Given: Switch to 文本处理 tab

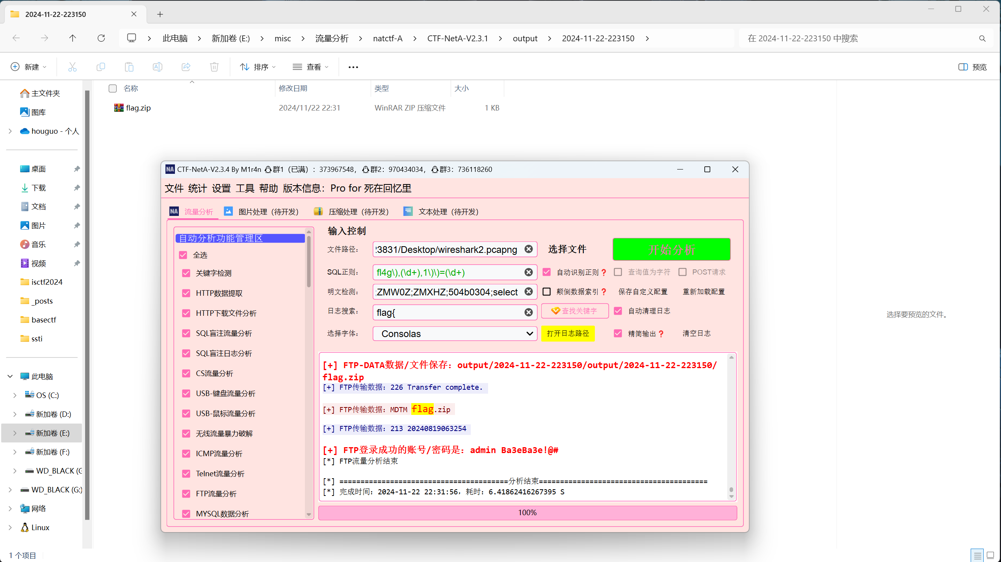Looking at the screenshot, I should point(441,212).
